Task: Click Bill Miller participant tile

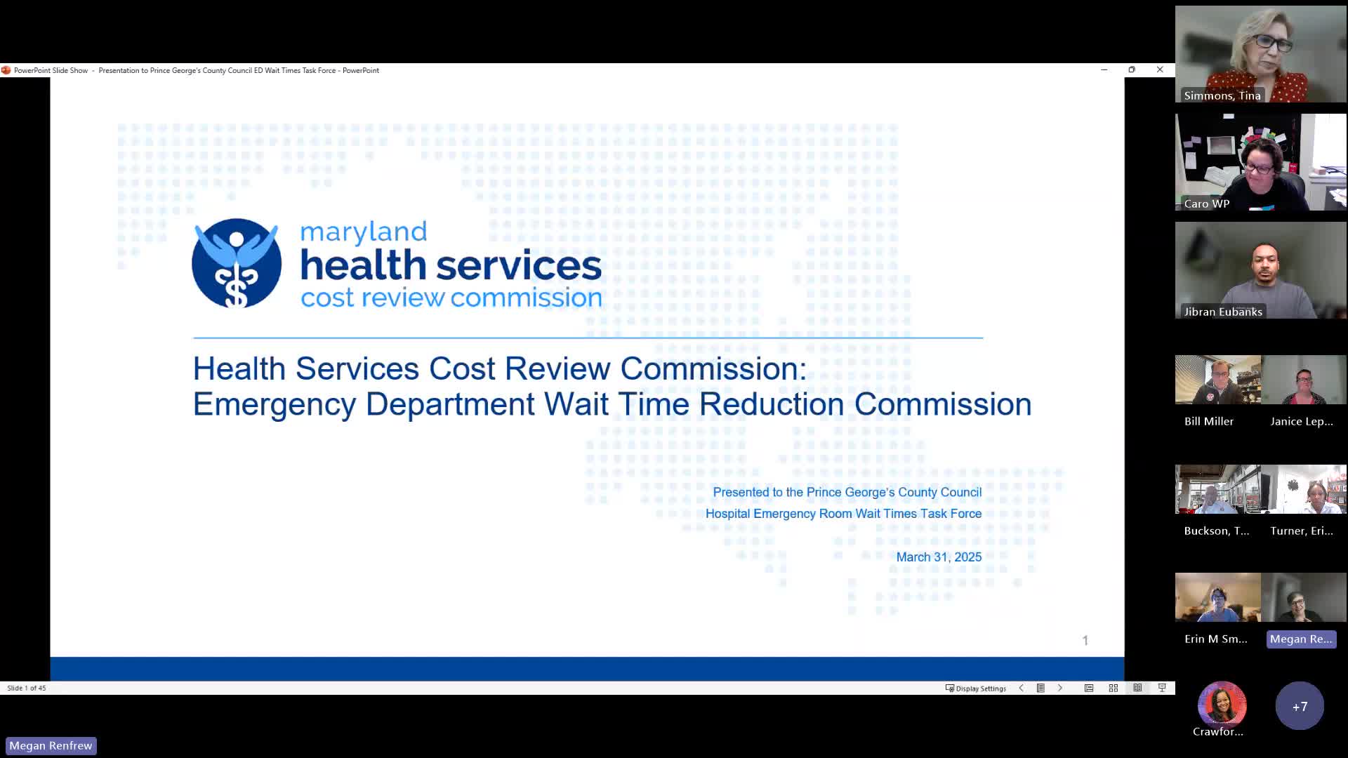Action: (1217, 380)
